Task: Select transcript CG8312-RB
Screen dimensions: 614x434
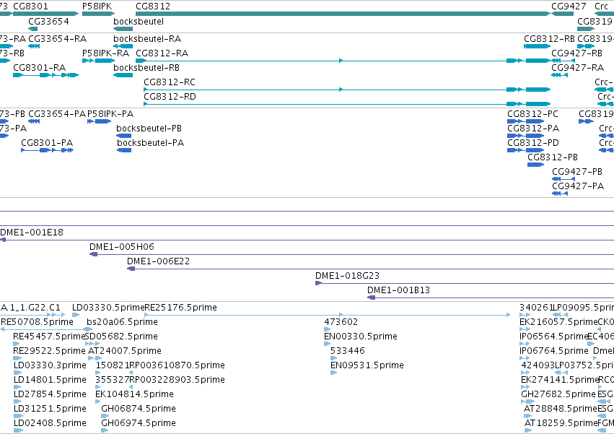Action: click(538, 46)
